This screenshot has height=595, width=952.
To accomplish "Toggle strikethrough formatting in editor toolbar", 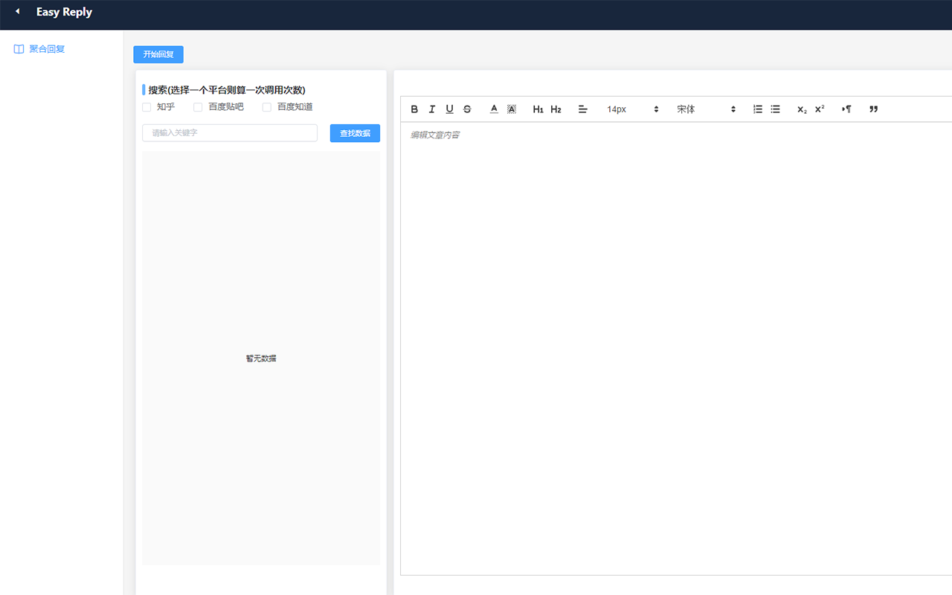I will point(467,109).
